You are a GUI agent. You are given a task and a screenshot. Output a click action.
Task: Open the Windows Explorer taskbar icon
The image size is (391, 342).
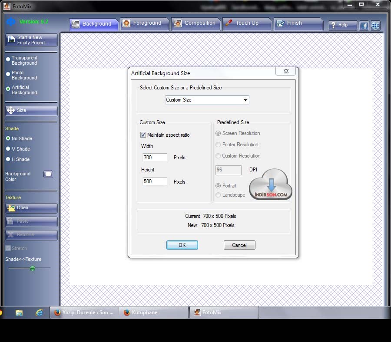(19, 312)
